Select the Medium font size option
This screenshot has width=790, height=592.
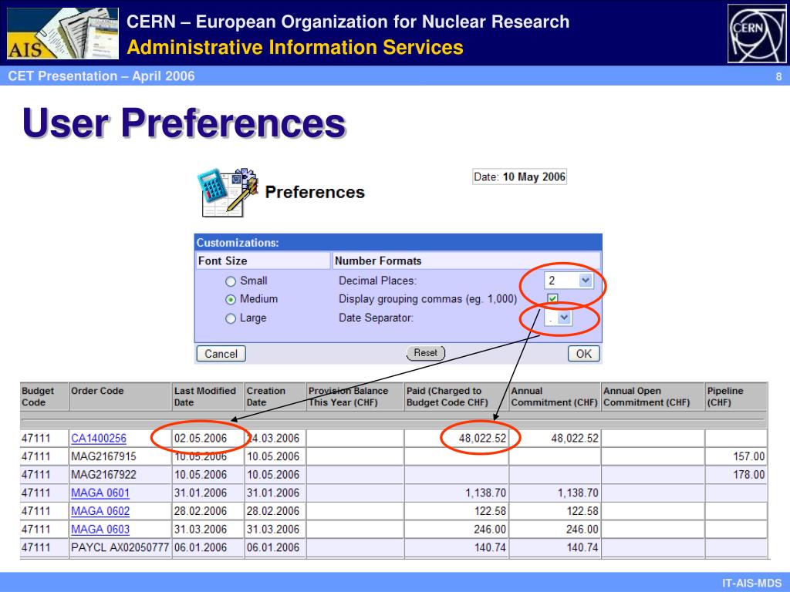(x=231, y=300)
